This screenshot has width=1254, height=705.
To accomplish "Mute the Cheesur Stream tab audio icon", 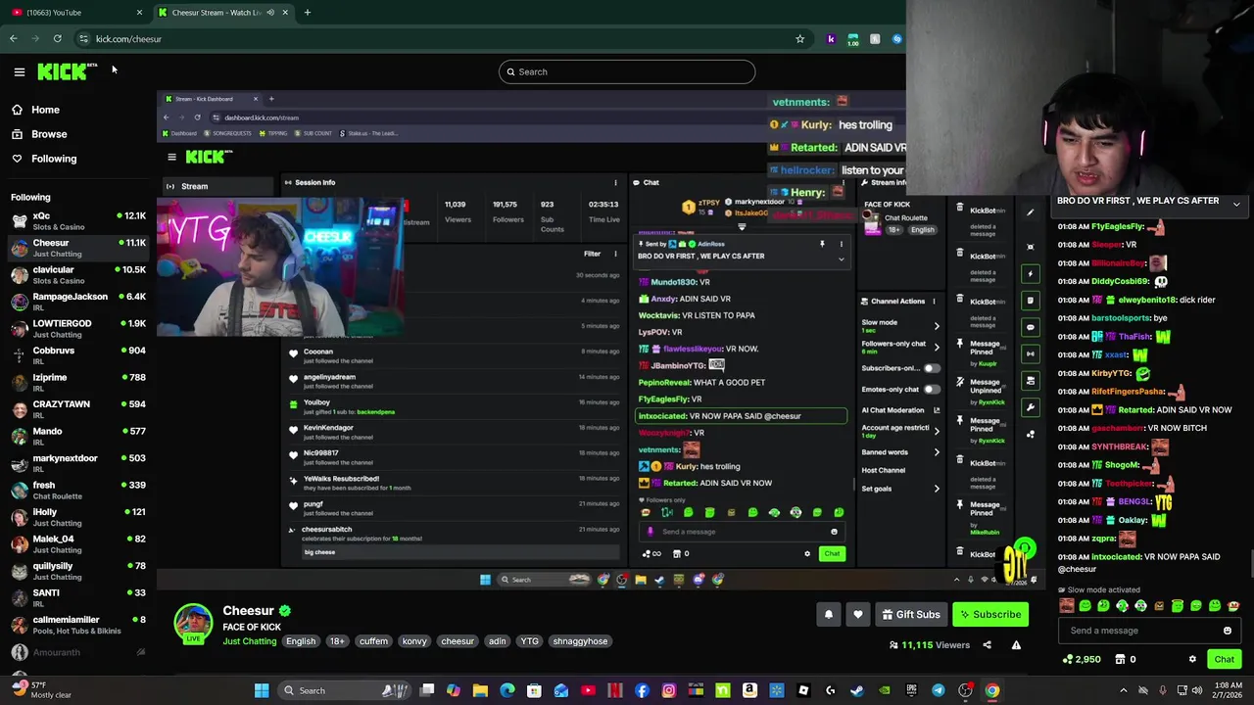I will (x=270, y=13).
